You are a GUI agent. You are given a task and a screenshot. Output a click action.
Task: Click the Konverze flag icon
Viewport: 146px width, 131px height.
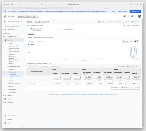(5, 102)
